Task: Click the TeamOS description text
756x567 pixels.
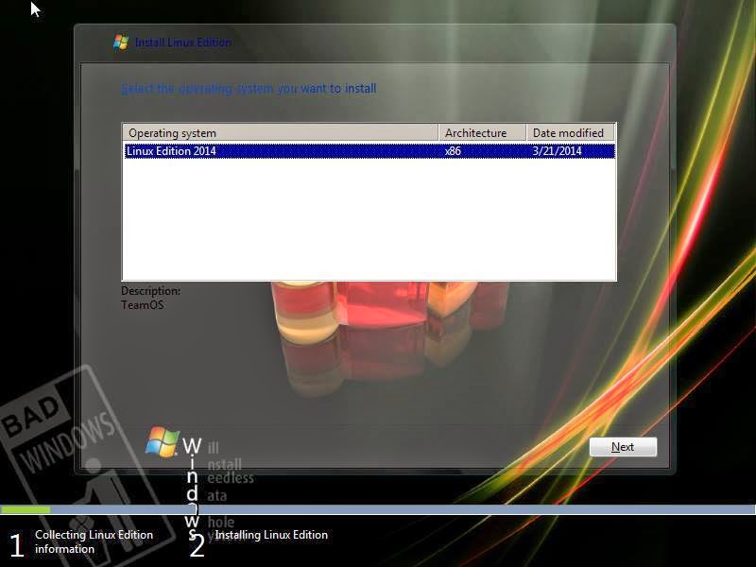Action: [x=143, y=304]
